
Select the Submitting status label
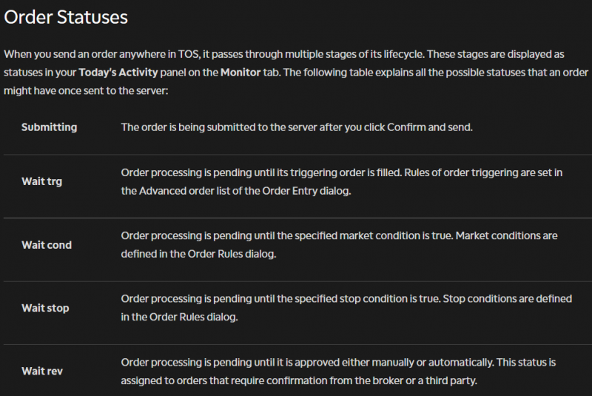(49, 127)
